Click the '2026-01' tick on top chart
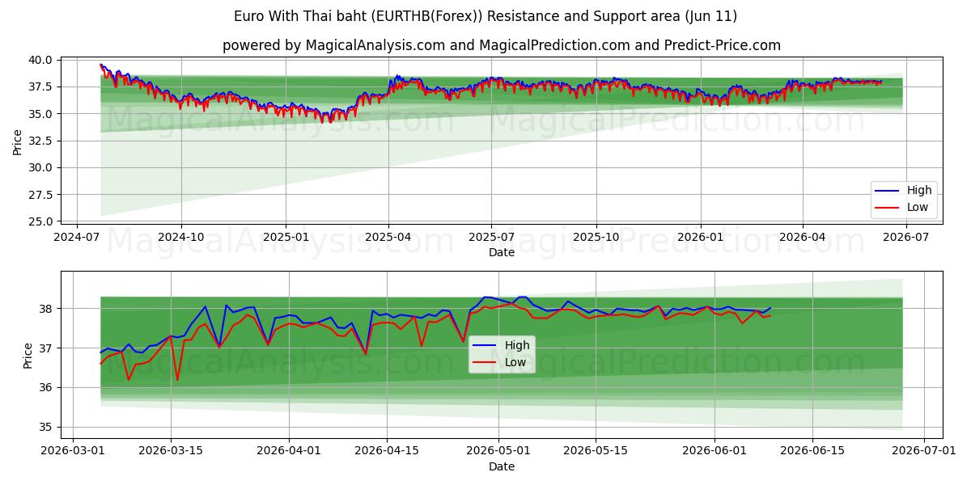 tap(700, 237)
